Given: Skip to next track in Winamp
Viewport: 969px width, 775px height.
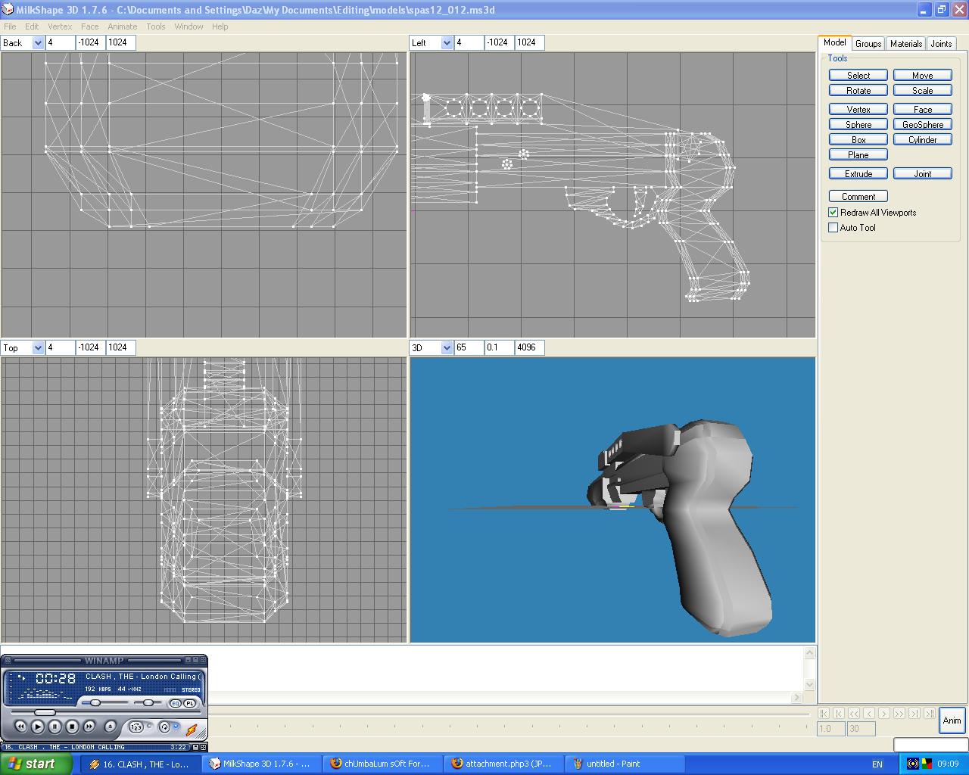Looking at the screenshot, I should point(89,727).
